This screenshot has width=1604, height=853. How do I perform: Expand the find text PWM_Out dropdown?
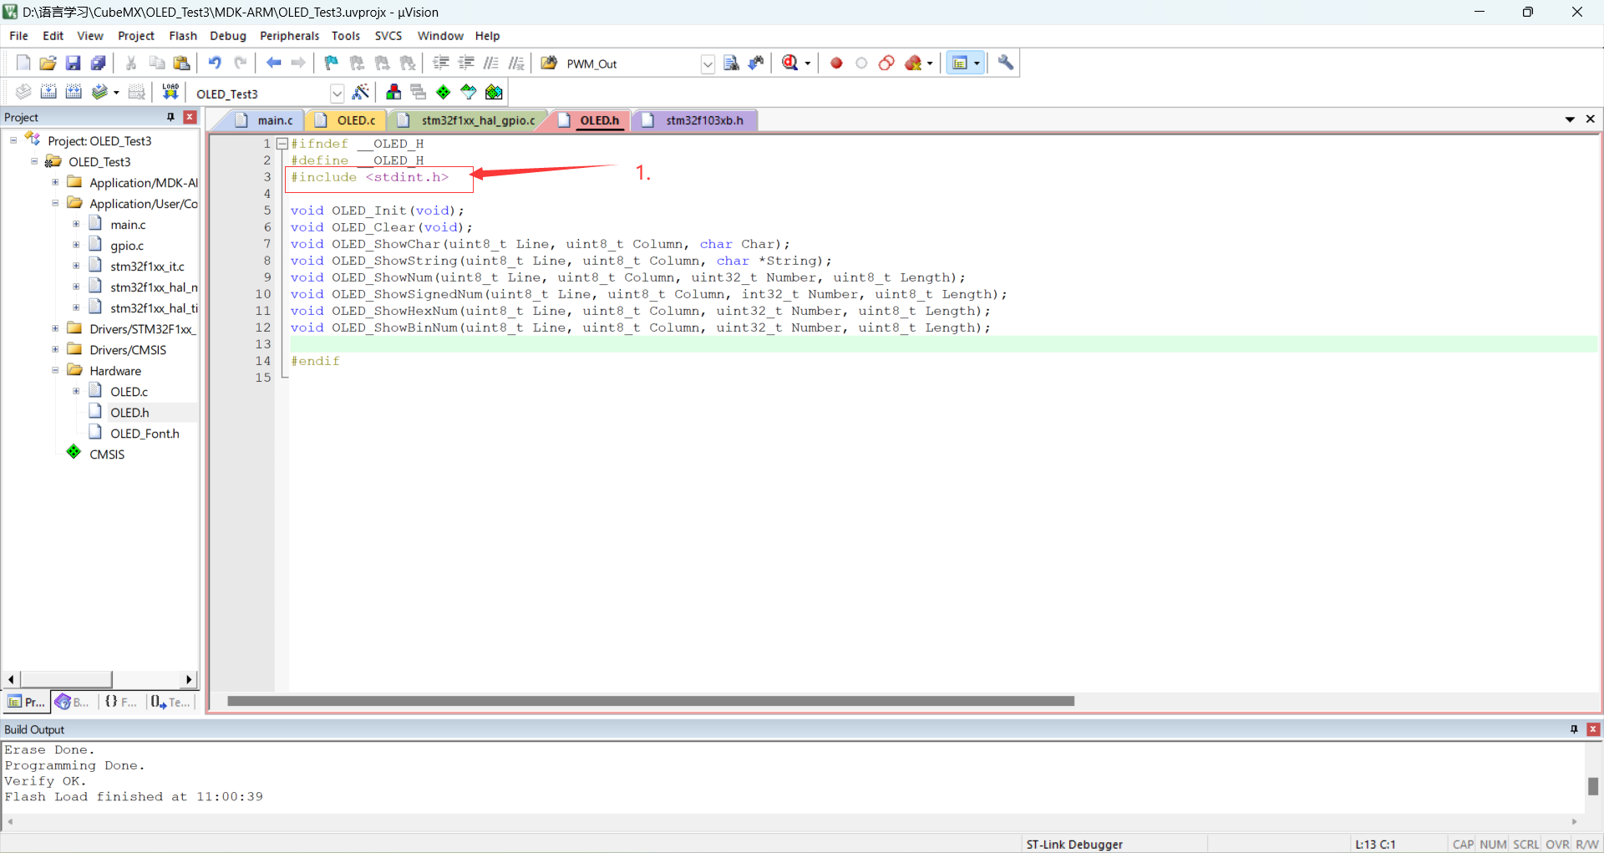pyautogui.click(x=708, y=63)
